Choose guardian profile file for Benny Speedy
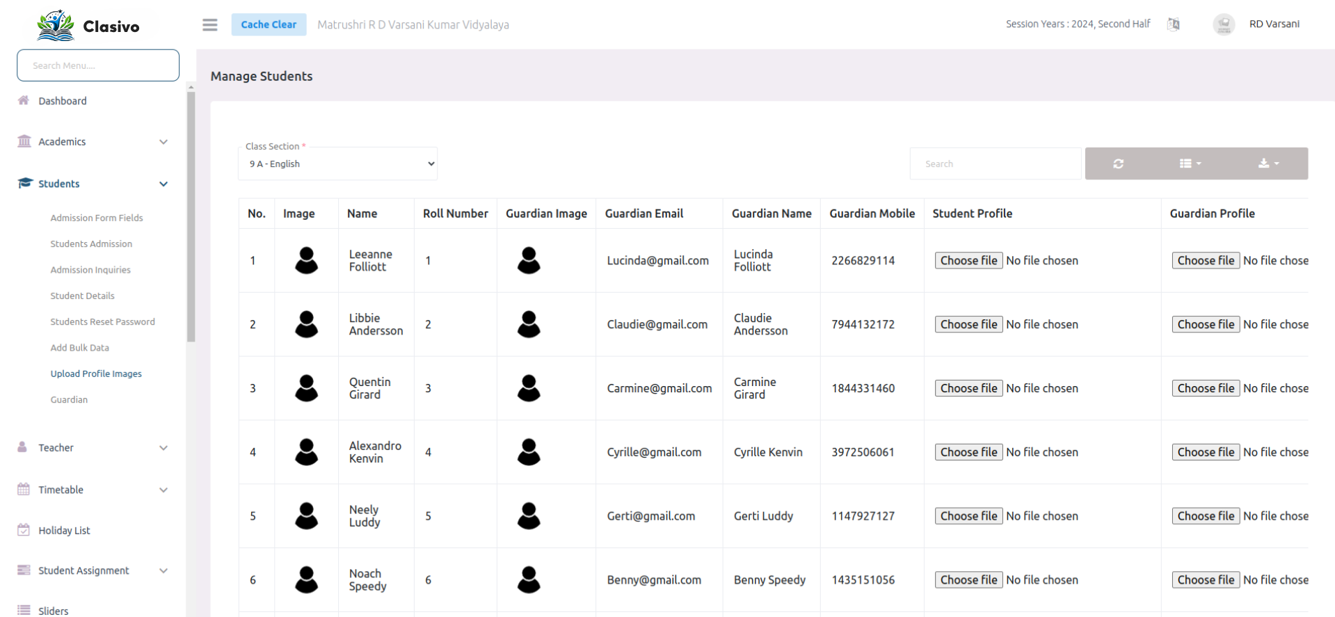1335x617 pixels. tap(1206, 579)
